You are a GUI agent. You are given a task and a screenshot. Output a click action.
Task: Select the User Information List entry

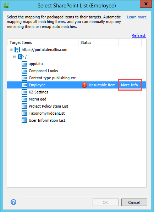point(47,120)
